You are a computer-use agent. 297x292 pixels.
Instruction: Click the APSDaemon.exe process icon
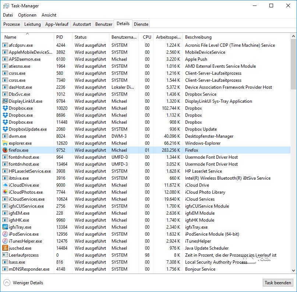tap(5, 59)
